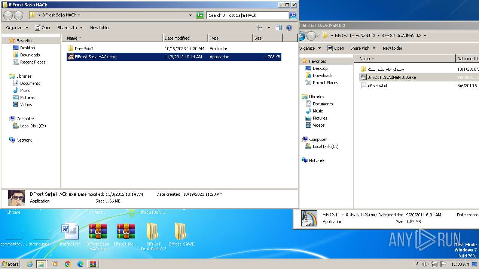Viewport: 479px width, 269px height.
Task: Select Downloads in front window sidebar
Action: 30,55
